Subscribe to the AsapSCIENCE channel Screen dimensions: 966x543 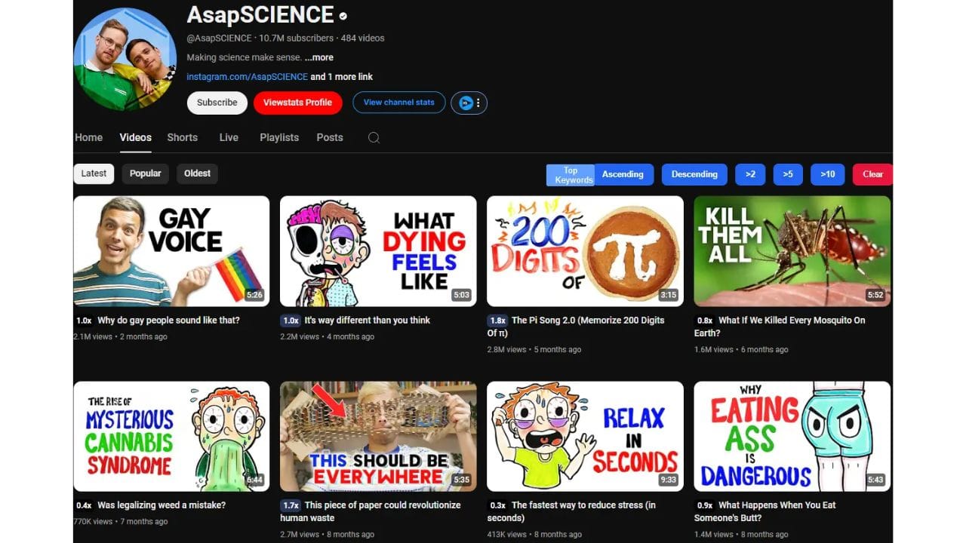217,103
